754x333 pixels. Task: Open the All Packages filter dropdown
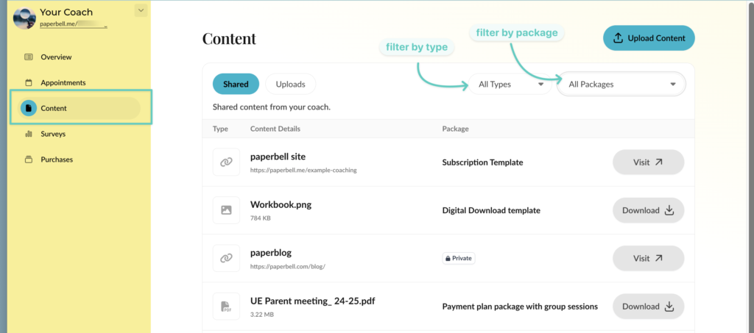click(621, 85)
